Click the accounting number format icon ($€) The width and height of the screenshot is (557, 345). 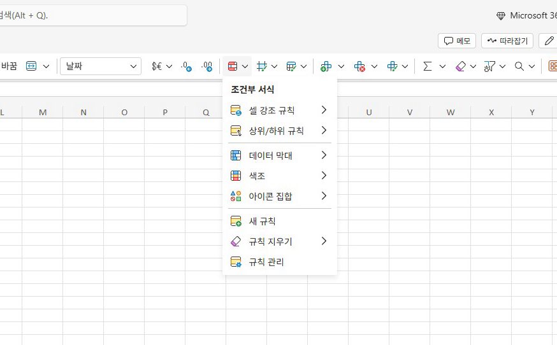click(157, 66)
